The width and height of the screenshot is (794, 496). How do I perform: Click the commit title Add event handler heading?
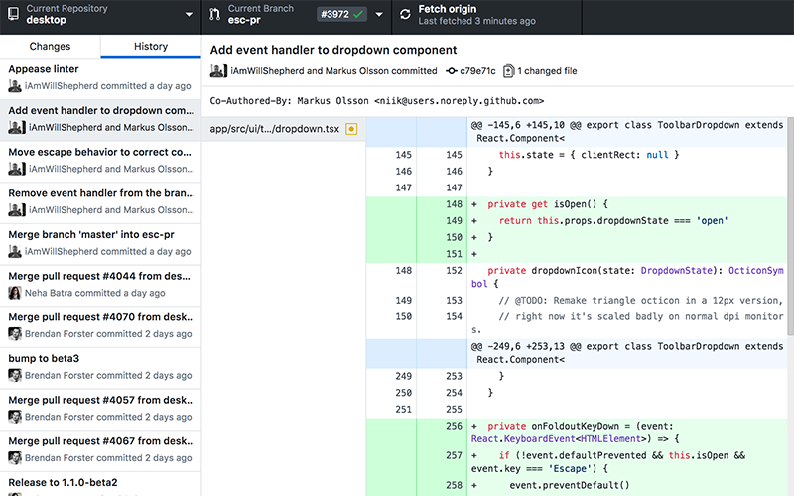(x=333, y=50)
